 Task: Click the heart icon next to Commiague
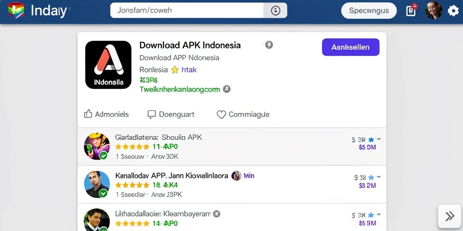pyautogui.click(x=221, y=115)
